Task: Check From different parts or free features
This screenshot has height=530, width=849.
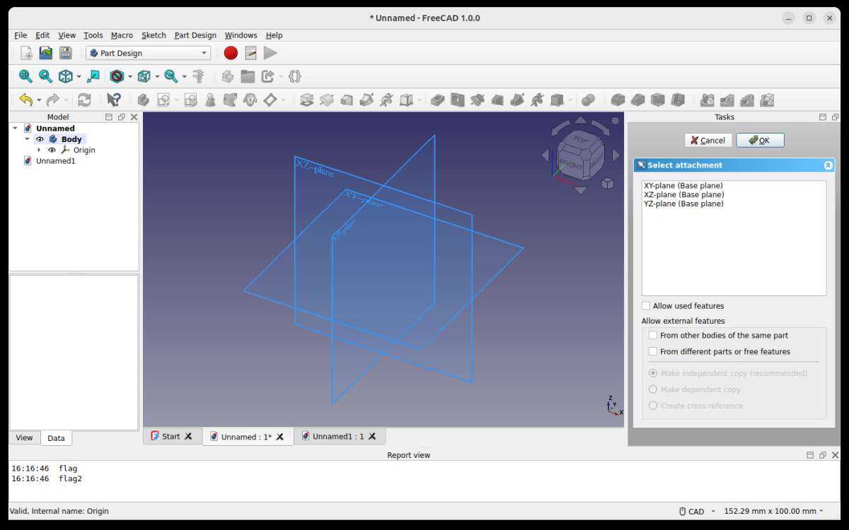Action: (653, 351)
